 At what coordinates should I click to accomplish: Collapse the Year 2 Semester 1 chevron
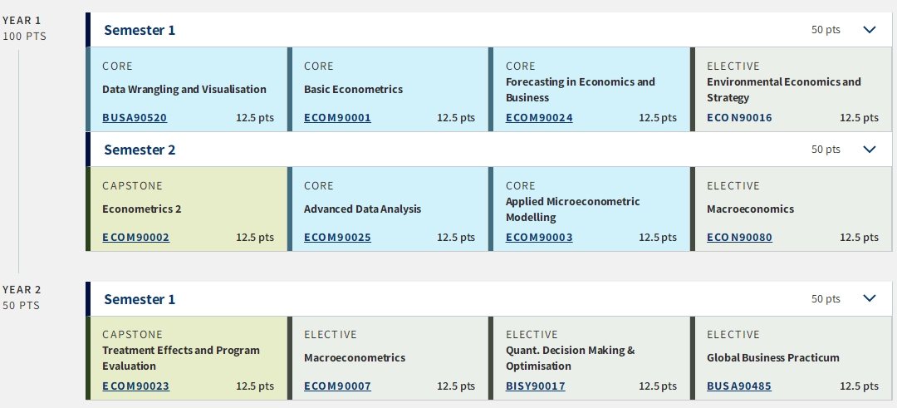click(x=870, y=299)
